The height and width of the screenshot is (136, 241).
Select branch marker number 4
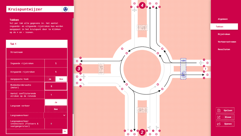[142, 5]
